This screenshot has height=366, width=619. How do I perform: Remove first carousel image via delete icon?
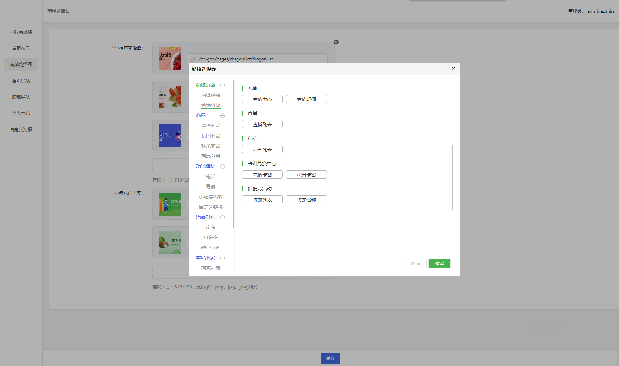336,42
